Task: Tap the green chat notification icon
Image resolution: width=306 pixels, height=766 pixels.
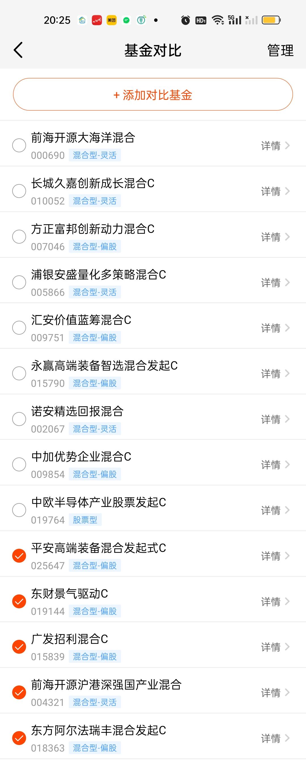Action: pos(127,20)
